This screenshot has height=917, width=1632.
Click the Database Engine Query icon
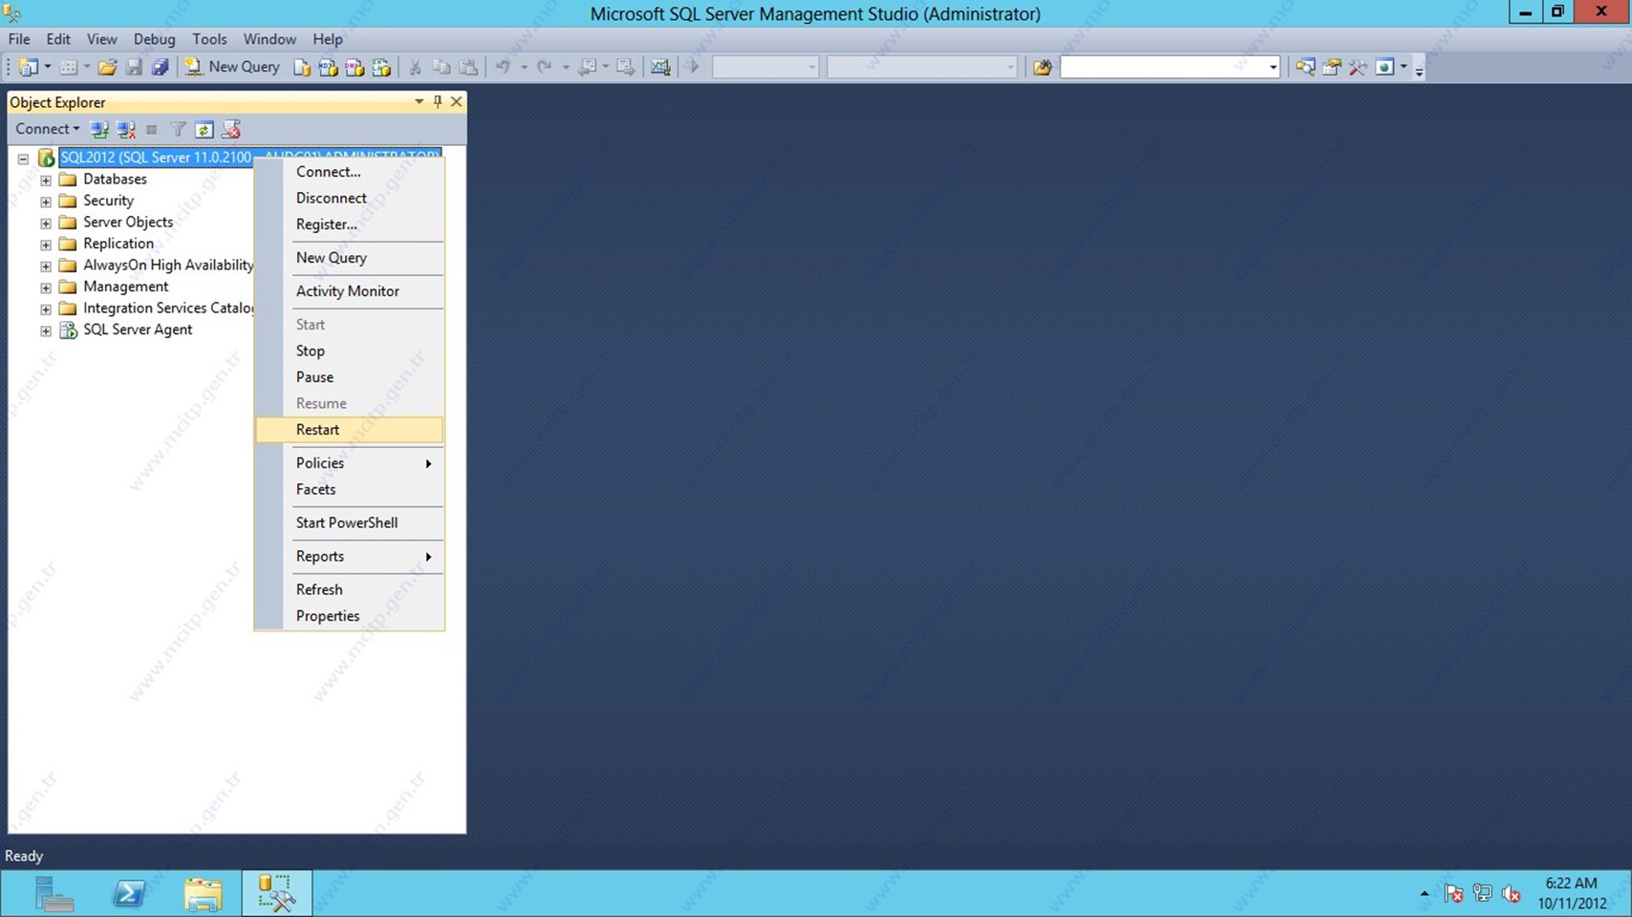(x=302, y=67)
